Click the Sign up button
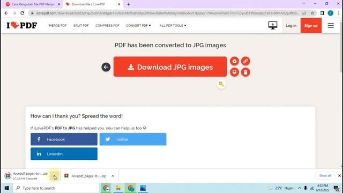The width and height of the screenshot is (343, 193). [x=311, y=25]
